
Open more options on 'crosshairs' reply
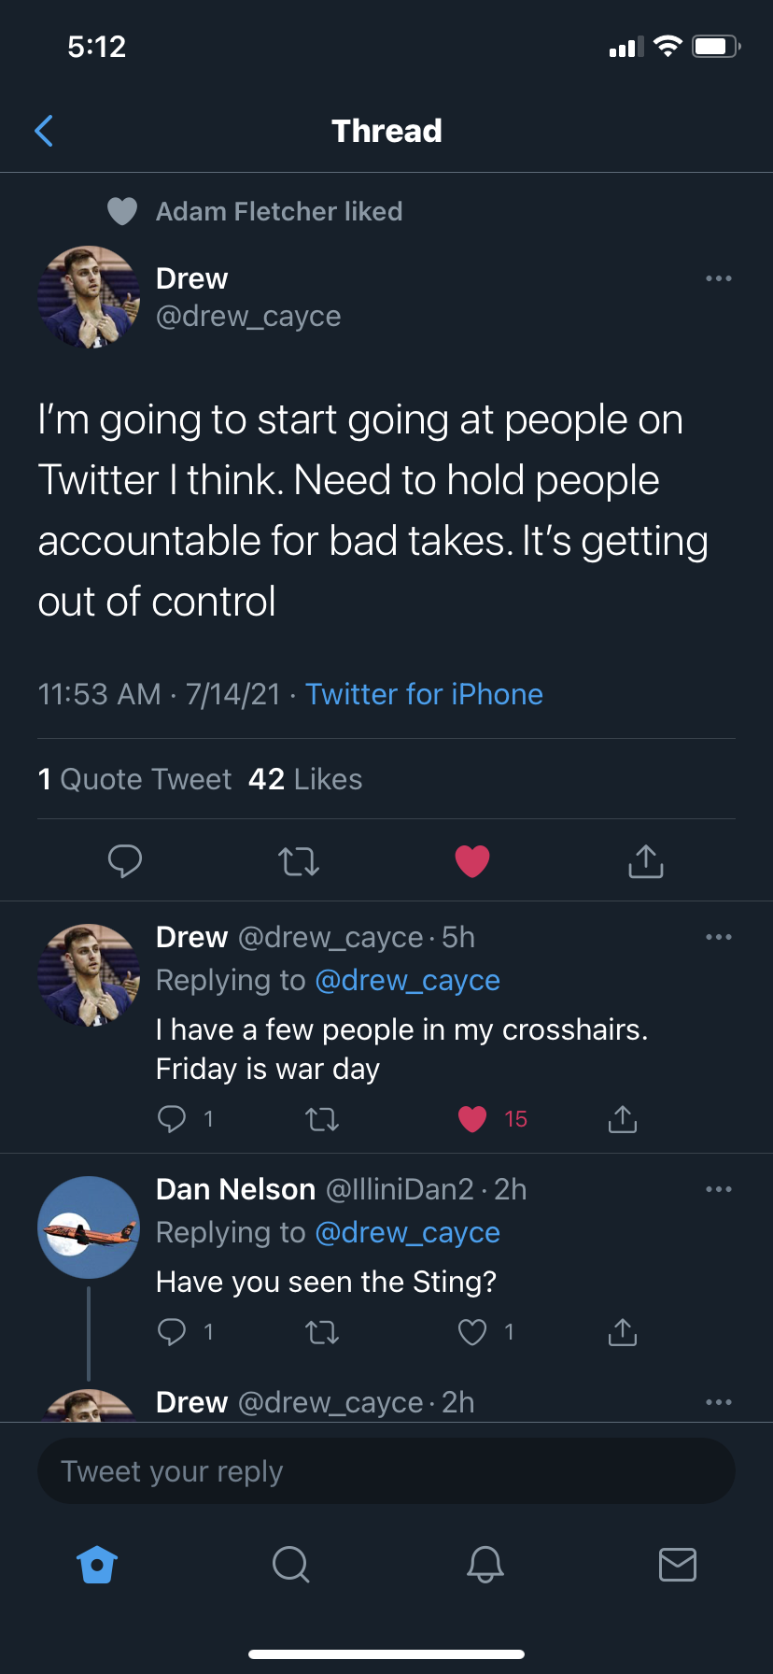coord(719,937)
